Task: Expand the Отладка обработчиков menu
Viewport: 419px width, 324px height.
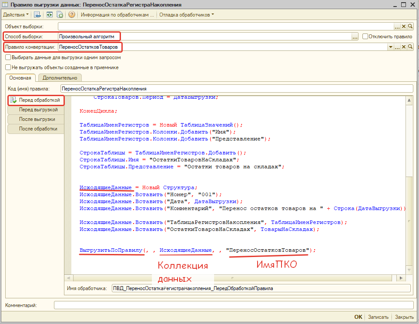Action: [x=187, y=15]
